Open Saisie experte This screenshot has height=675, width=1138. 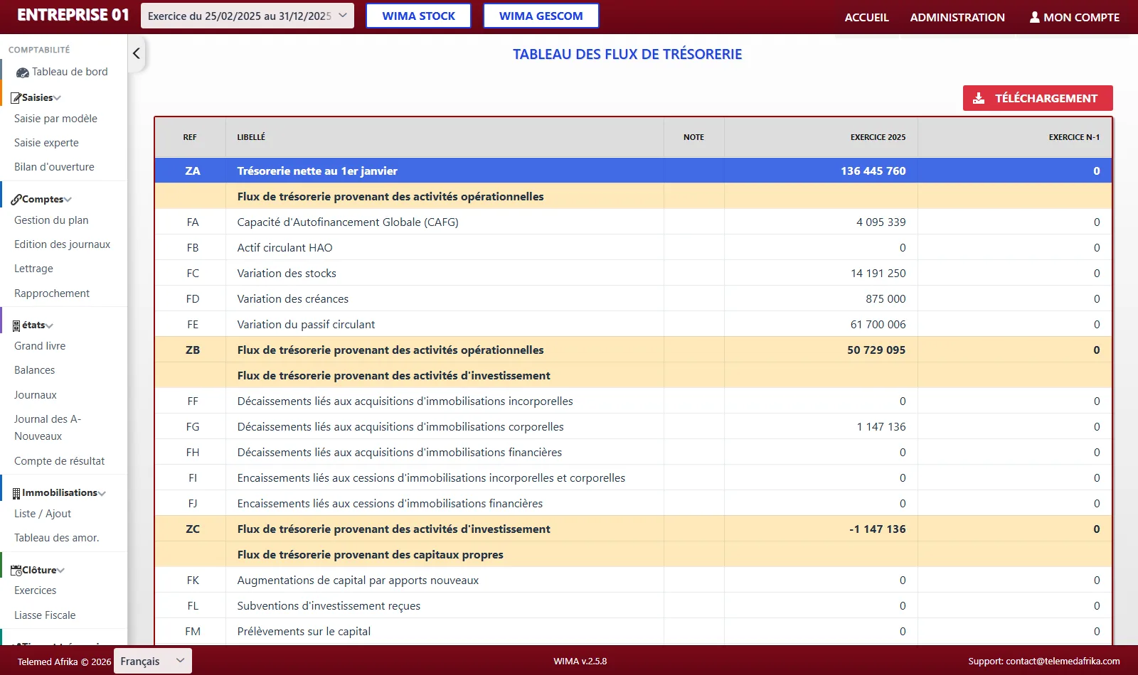coord(46,143)
